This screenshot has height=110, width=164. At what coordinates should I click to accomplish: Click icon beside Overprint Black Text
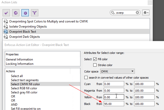coord(6,32)
